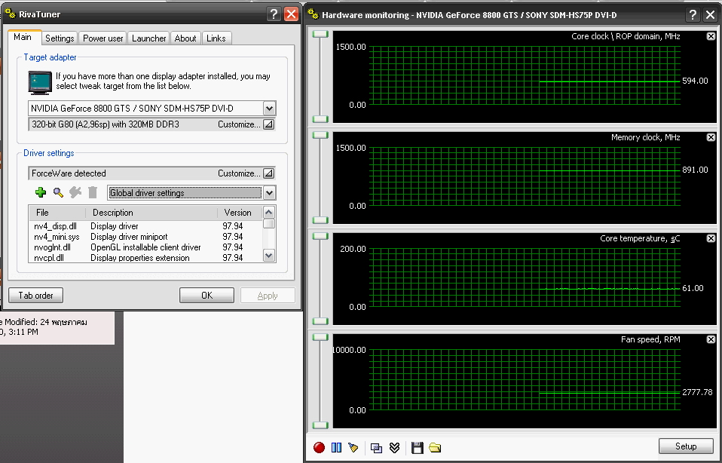This screenshot has height=463, width=722.
Task: Click the overlapping windows icon in monitoring toolbar
Action: coord(376,447)
